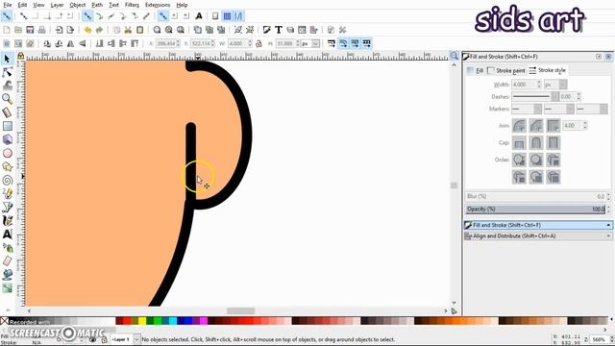Select the Spray tool

pos(7,248)
